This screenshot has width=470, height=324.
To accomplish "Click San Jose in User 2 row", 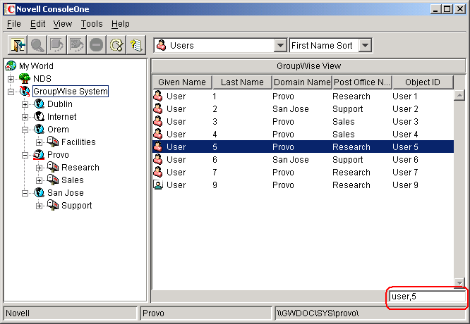I will tap(291, 109).
